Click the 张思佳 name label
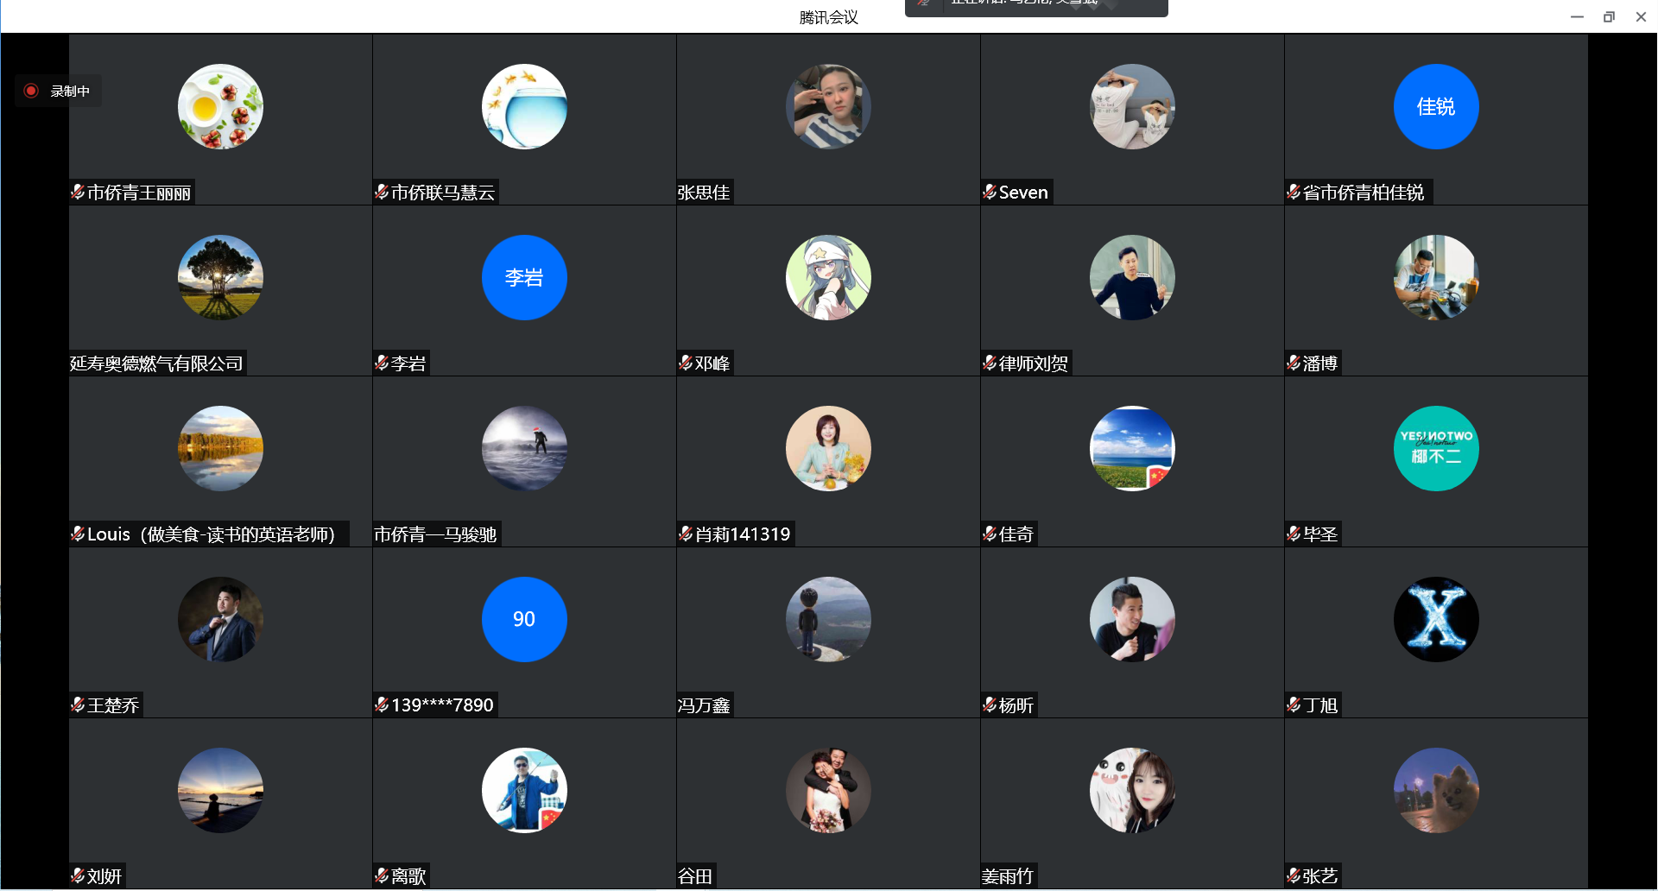 tap(704, 193)
